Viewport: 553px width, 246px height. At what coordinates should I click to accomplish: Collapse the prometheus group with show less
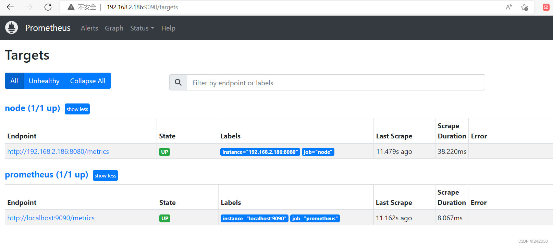coord(106,175)
